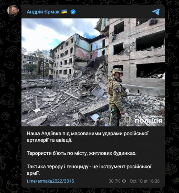Open the destroyed building photo
179x193 pixels.
(x=93, y=72)
